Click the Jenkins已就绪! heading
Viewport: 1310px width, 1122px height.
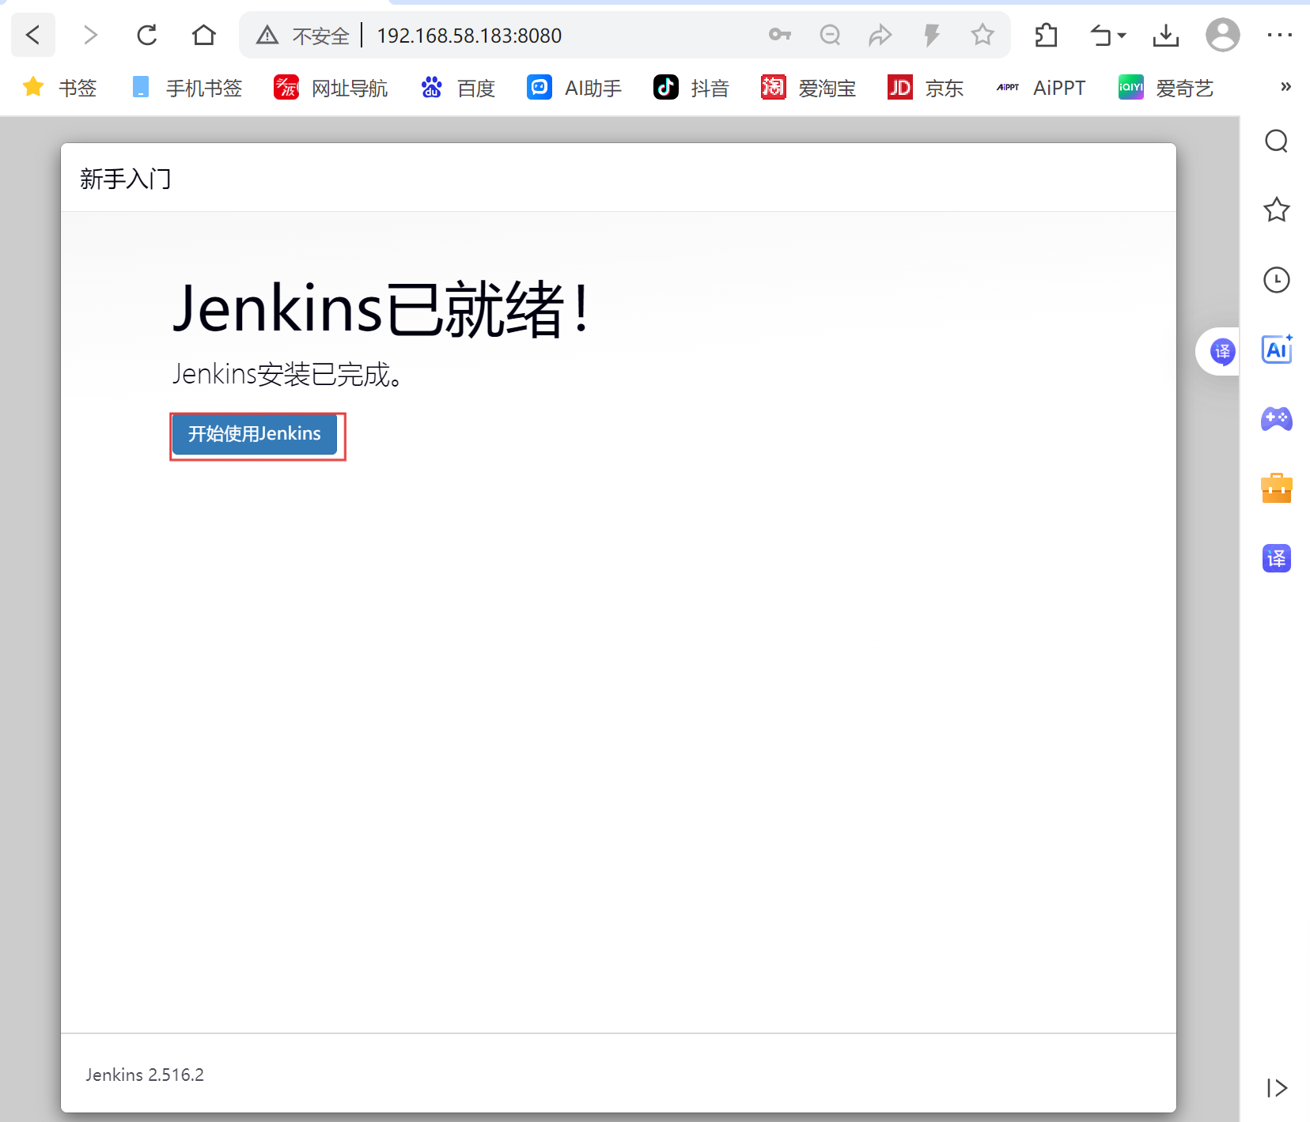382,309
